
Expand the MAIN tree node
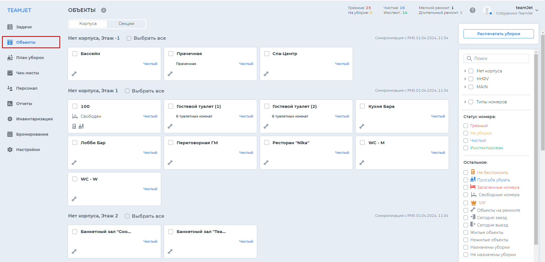tap(465, 87)
